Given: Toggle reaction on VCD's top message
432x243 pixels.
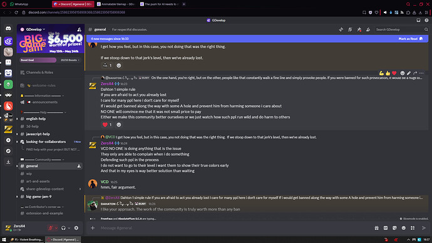Looking at the screenshot, I should coord(107,65).
